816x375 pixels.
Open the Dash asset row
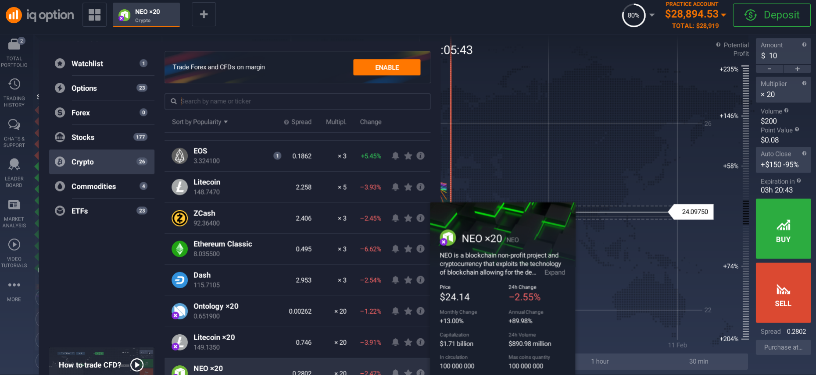click(297, 280)
